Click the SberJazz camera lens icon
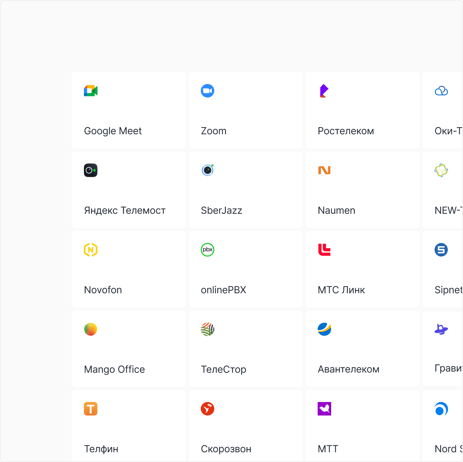The image size is (463, 462). (208, 170)
